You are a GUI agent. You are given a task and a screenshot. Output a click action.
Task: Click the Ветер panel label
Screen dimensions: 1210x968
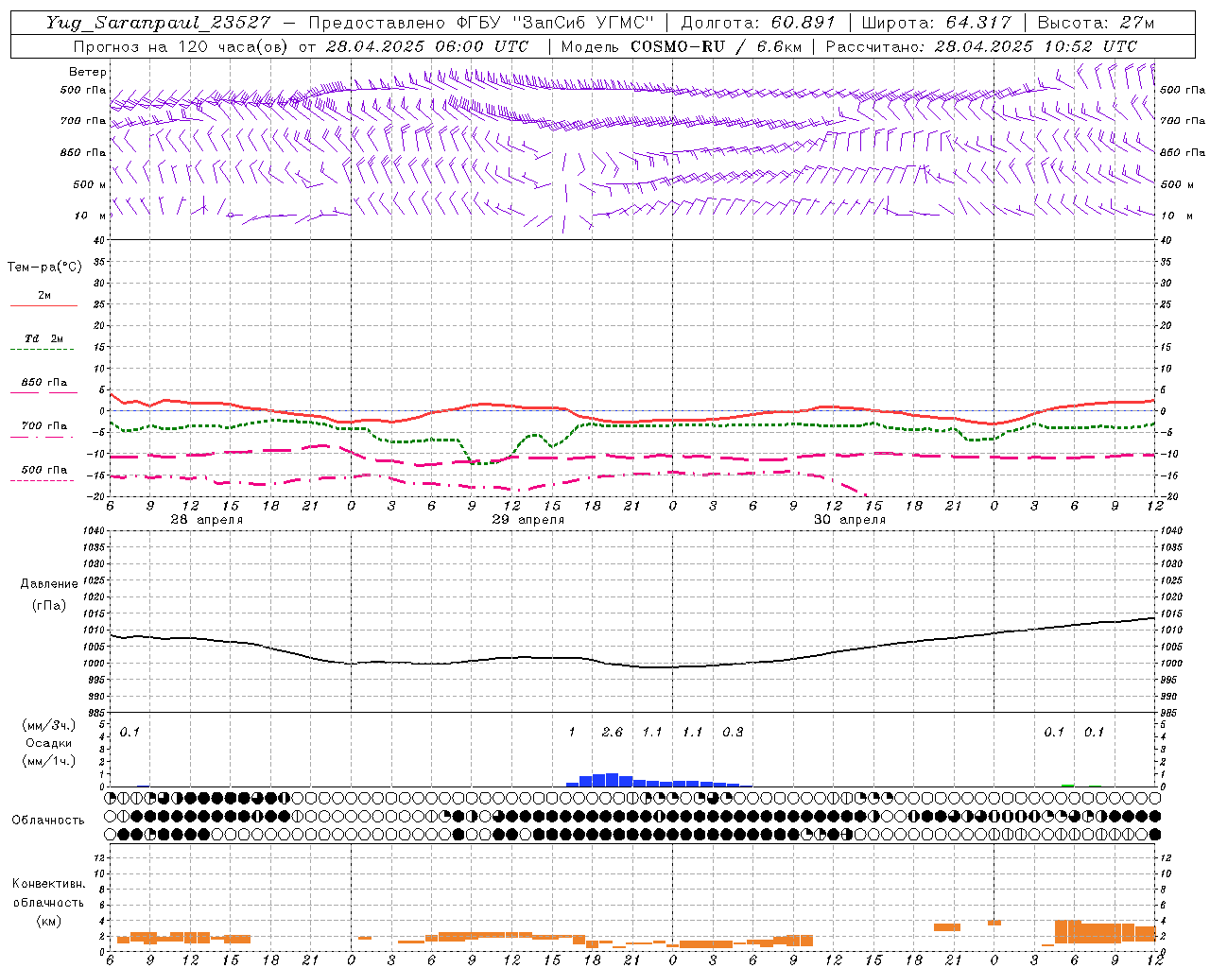click(x=88, y=72)
